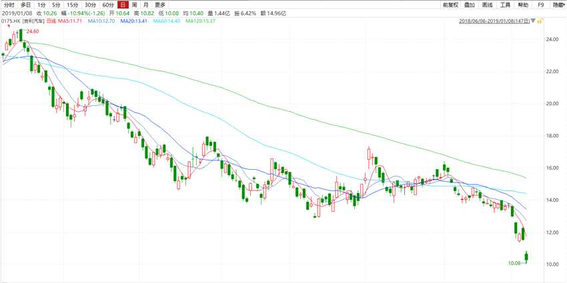Click the MA10:12.70 indicator label
Image resolution: width=567 pixels, height=283 pixels.
pos(102,21)
